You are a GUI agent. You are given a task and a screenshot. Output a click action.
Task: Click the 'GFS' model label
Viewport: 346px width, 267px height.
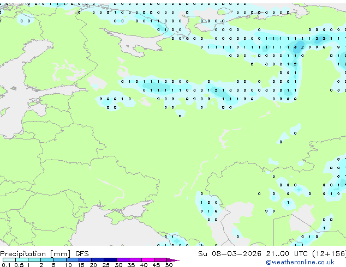(82, 254)
